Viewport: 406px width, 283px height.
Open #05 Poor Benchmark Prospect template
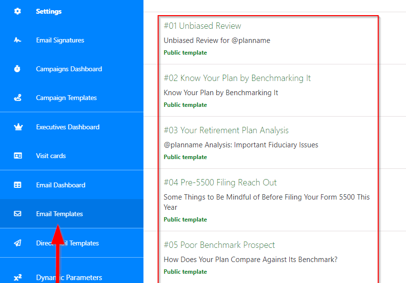click(x=219, y=245)
